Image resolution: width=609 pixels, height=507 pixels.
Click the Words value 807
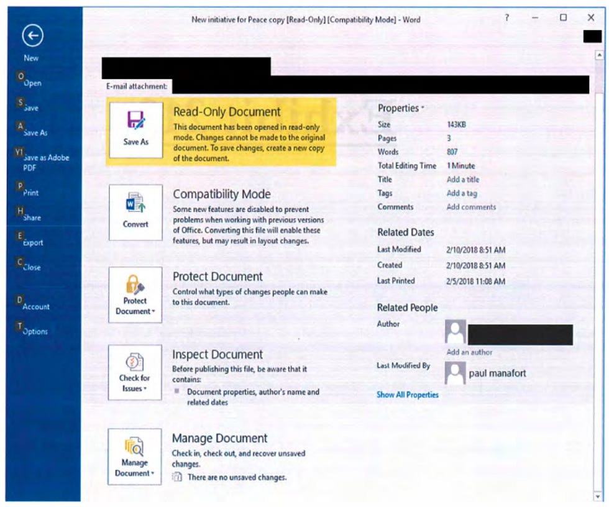click(x=452, y=152)
